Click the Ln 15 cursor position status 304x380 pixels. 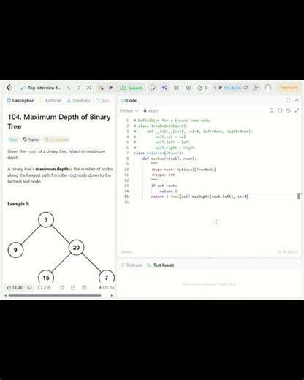tap(288, 251)
